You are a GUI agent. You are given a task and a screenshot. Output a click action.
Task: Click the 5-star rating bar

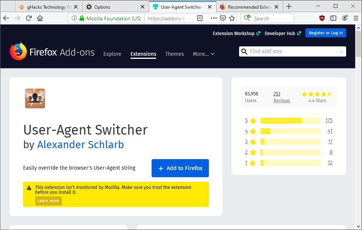tap(290, 120)
